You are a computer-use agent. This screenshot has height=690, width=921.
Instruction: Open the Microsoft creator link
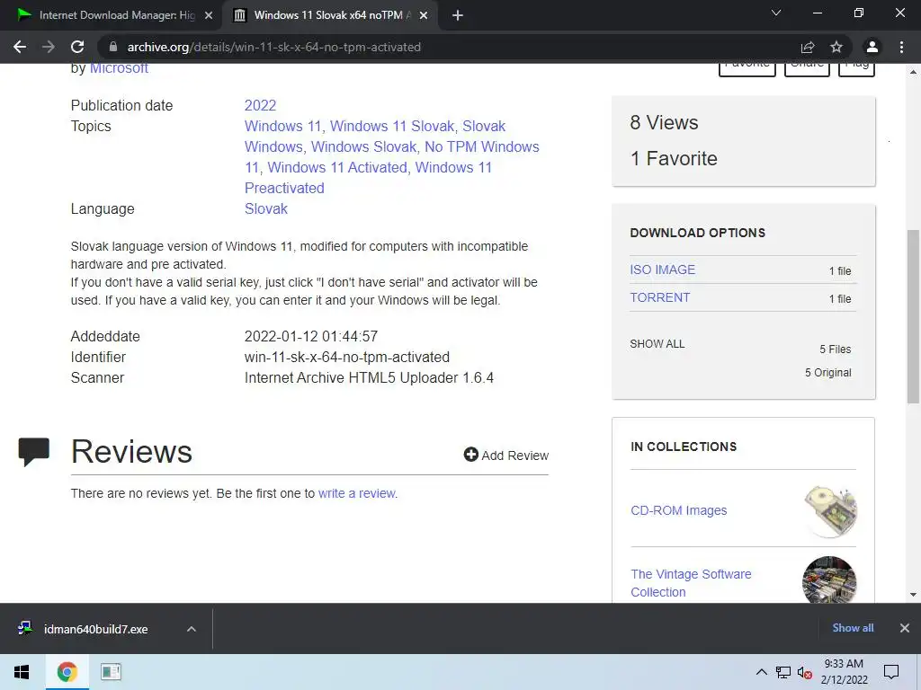pos(119,68)
